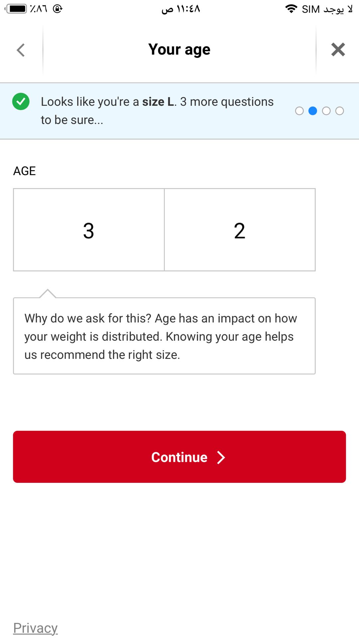359x638 pixels.
Task: Close the Your age dialog
Action: tap(338, 50)
